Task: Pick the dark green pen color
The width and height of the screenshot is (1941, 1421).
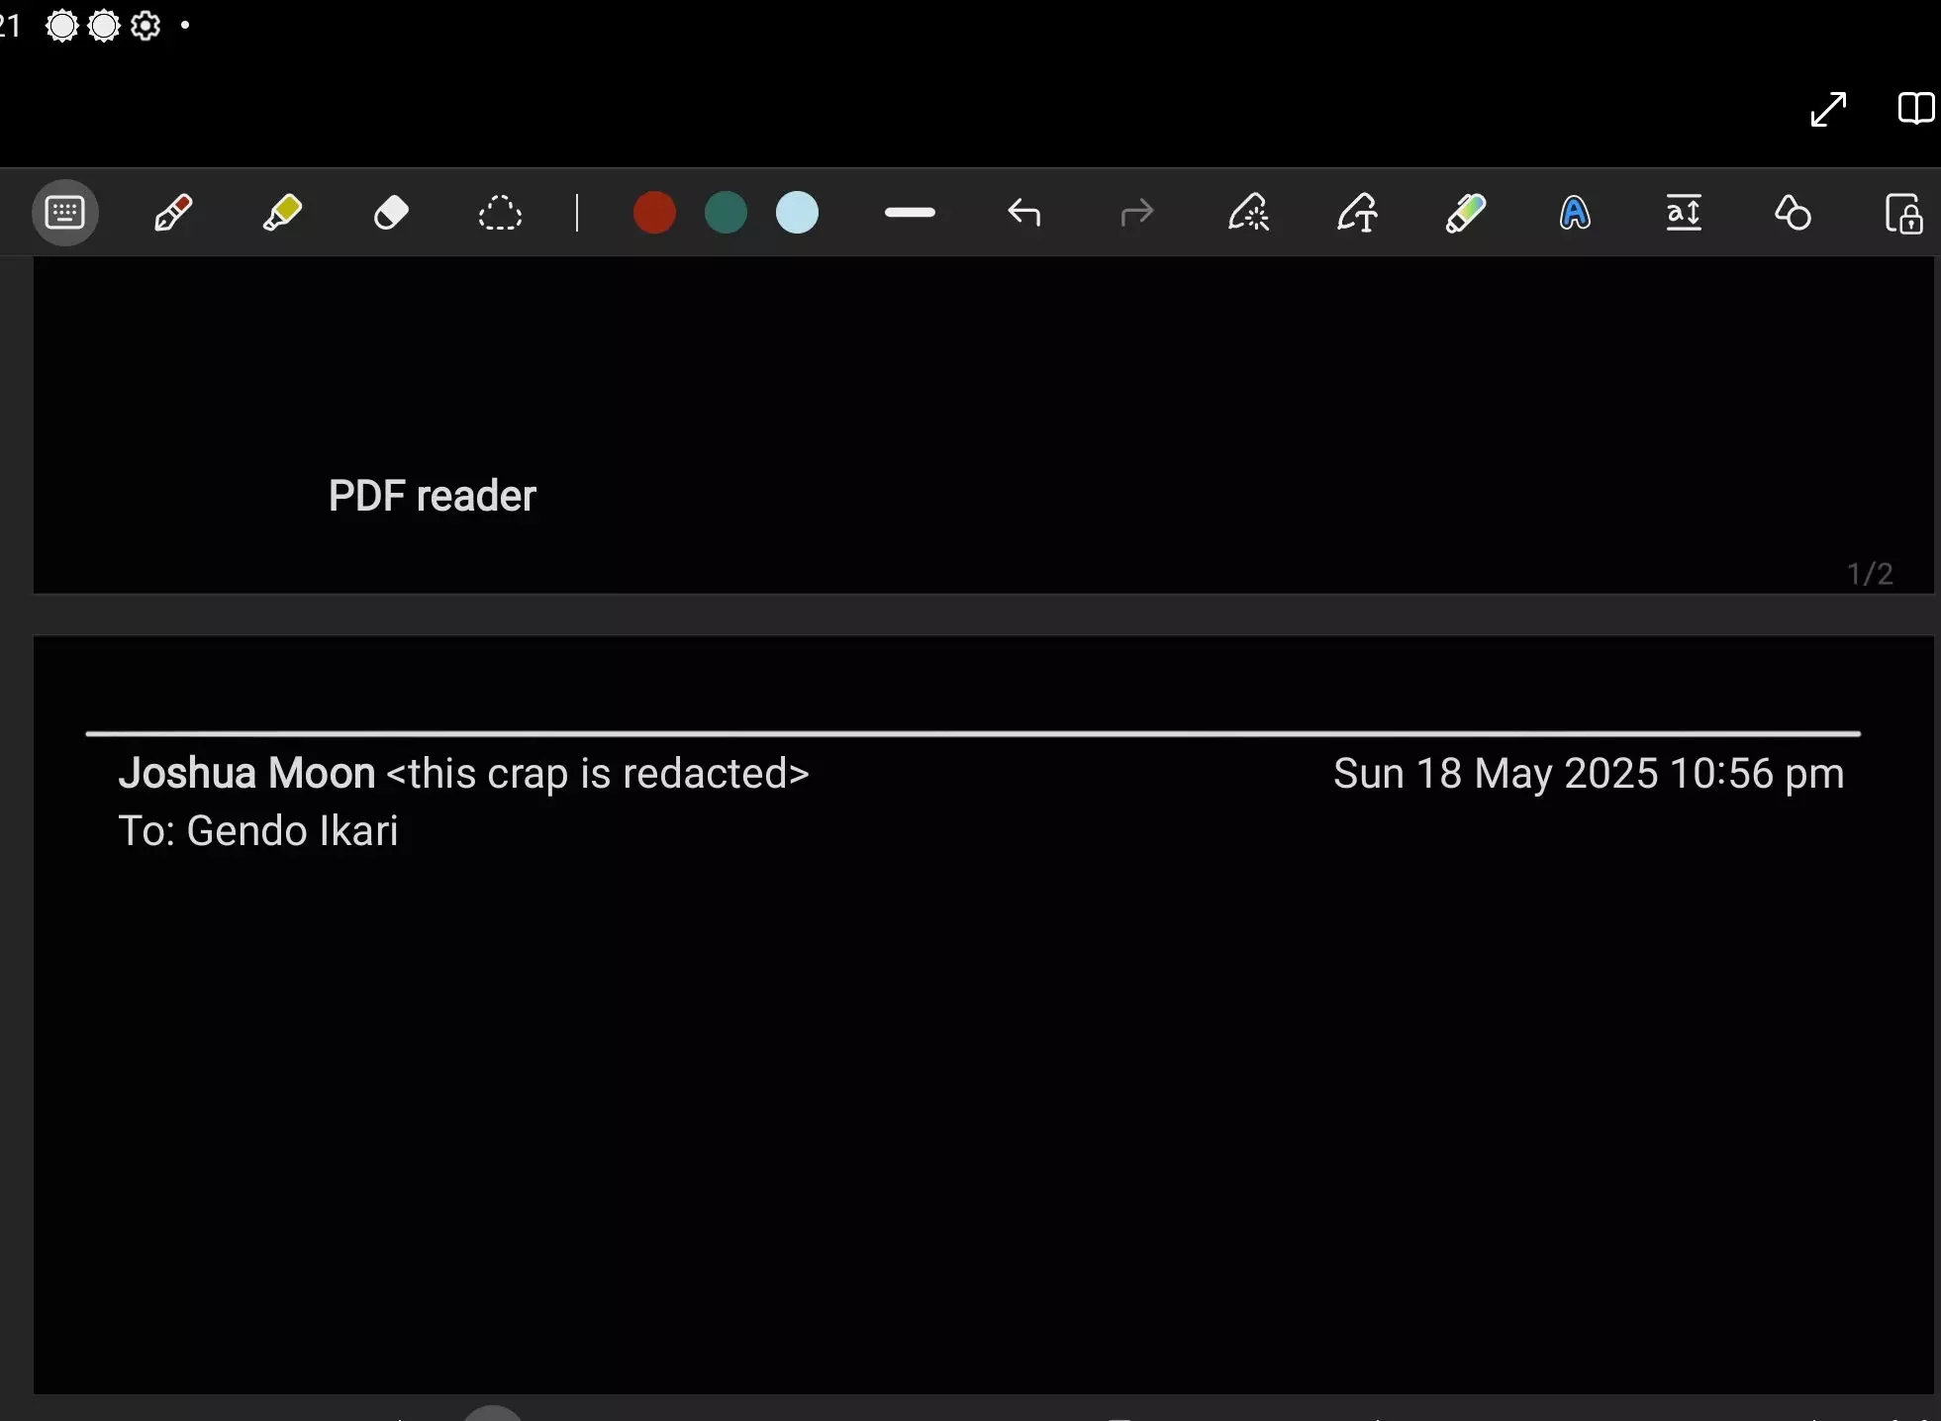Action: [x=726, y=213]
